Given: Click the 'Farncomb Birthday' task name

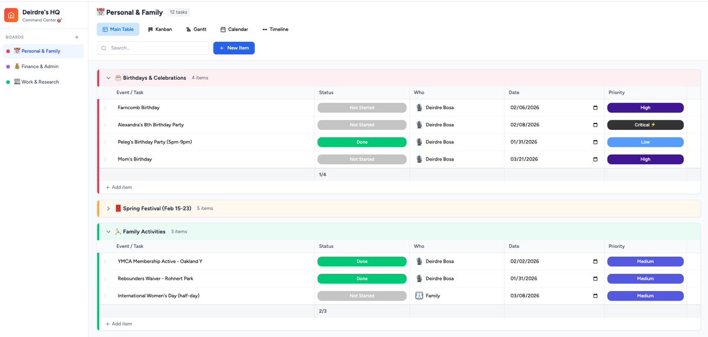Looking at the screenshot, I should click(x=139, y=108).
